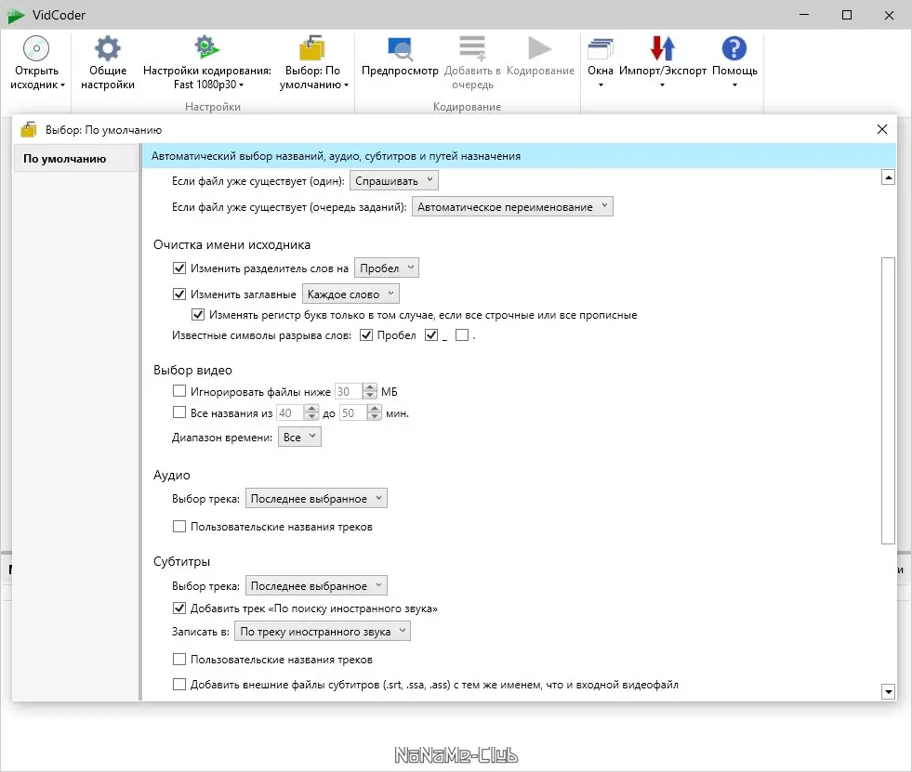Click the Субтитры section heading

pyautogui.click(x=181, y=561)
